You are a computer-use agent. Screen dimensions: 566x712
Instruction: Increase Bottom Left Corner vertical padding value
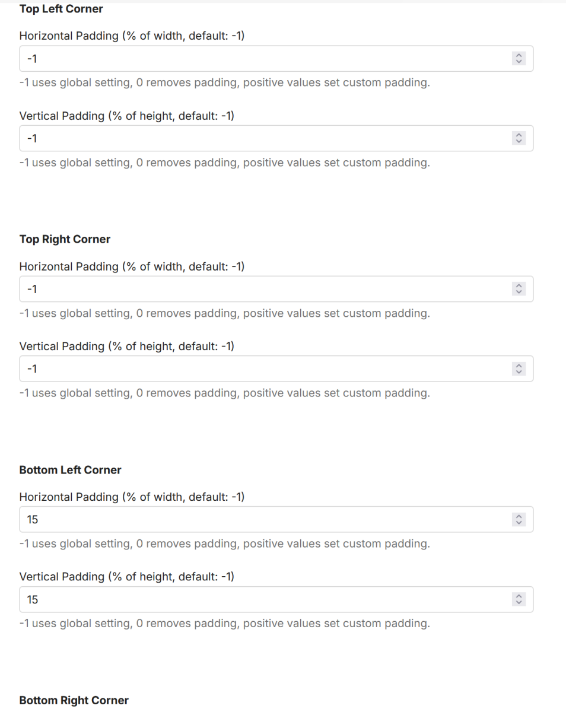(519, 596)
